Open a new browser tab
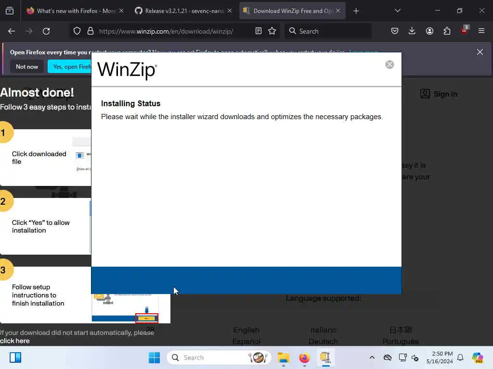493x369 pixels. [x=356, y=11]
